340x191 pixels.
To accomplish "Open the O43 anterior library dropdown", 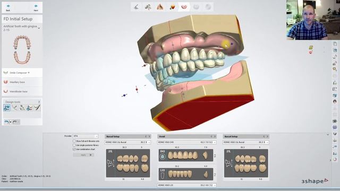I will click(186, 142).
